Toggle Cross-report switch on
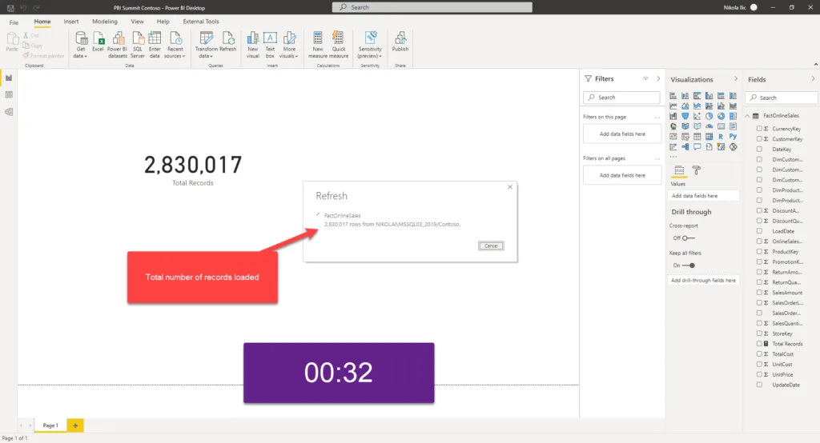The width and height of the screenshot is (820, 443). click(688, 238)
